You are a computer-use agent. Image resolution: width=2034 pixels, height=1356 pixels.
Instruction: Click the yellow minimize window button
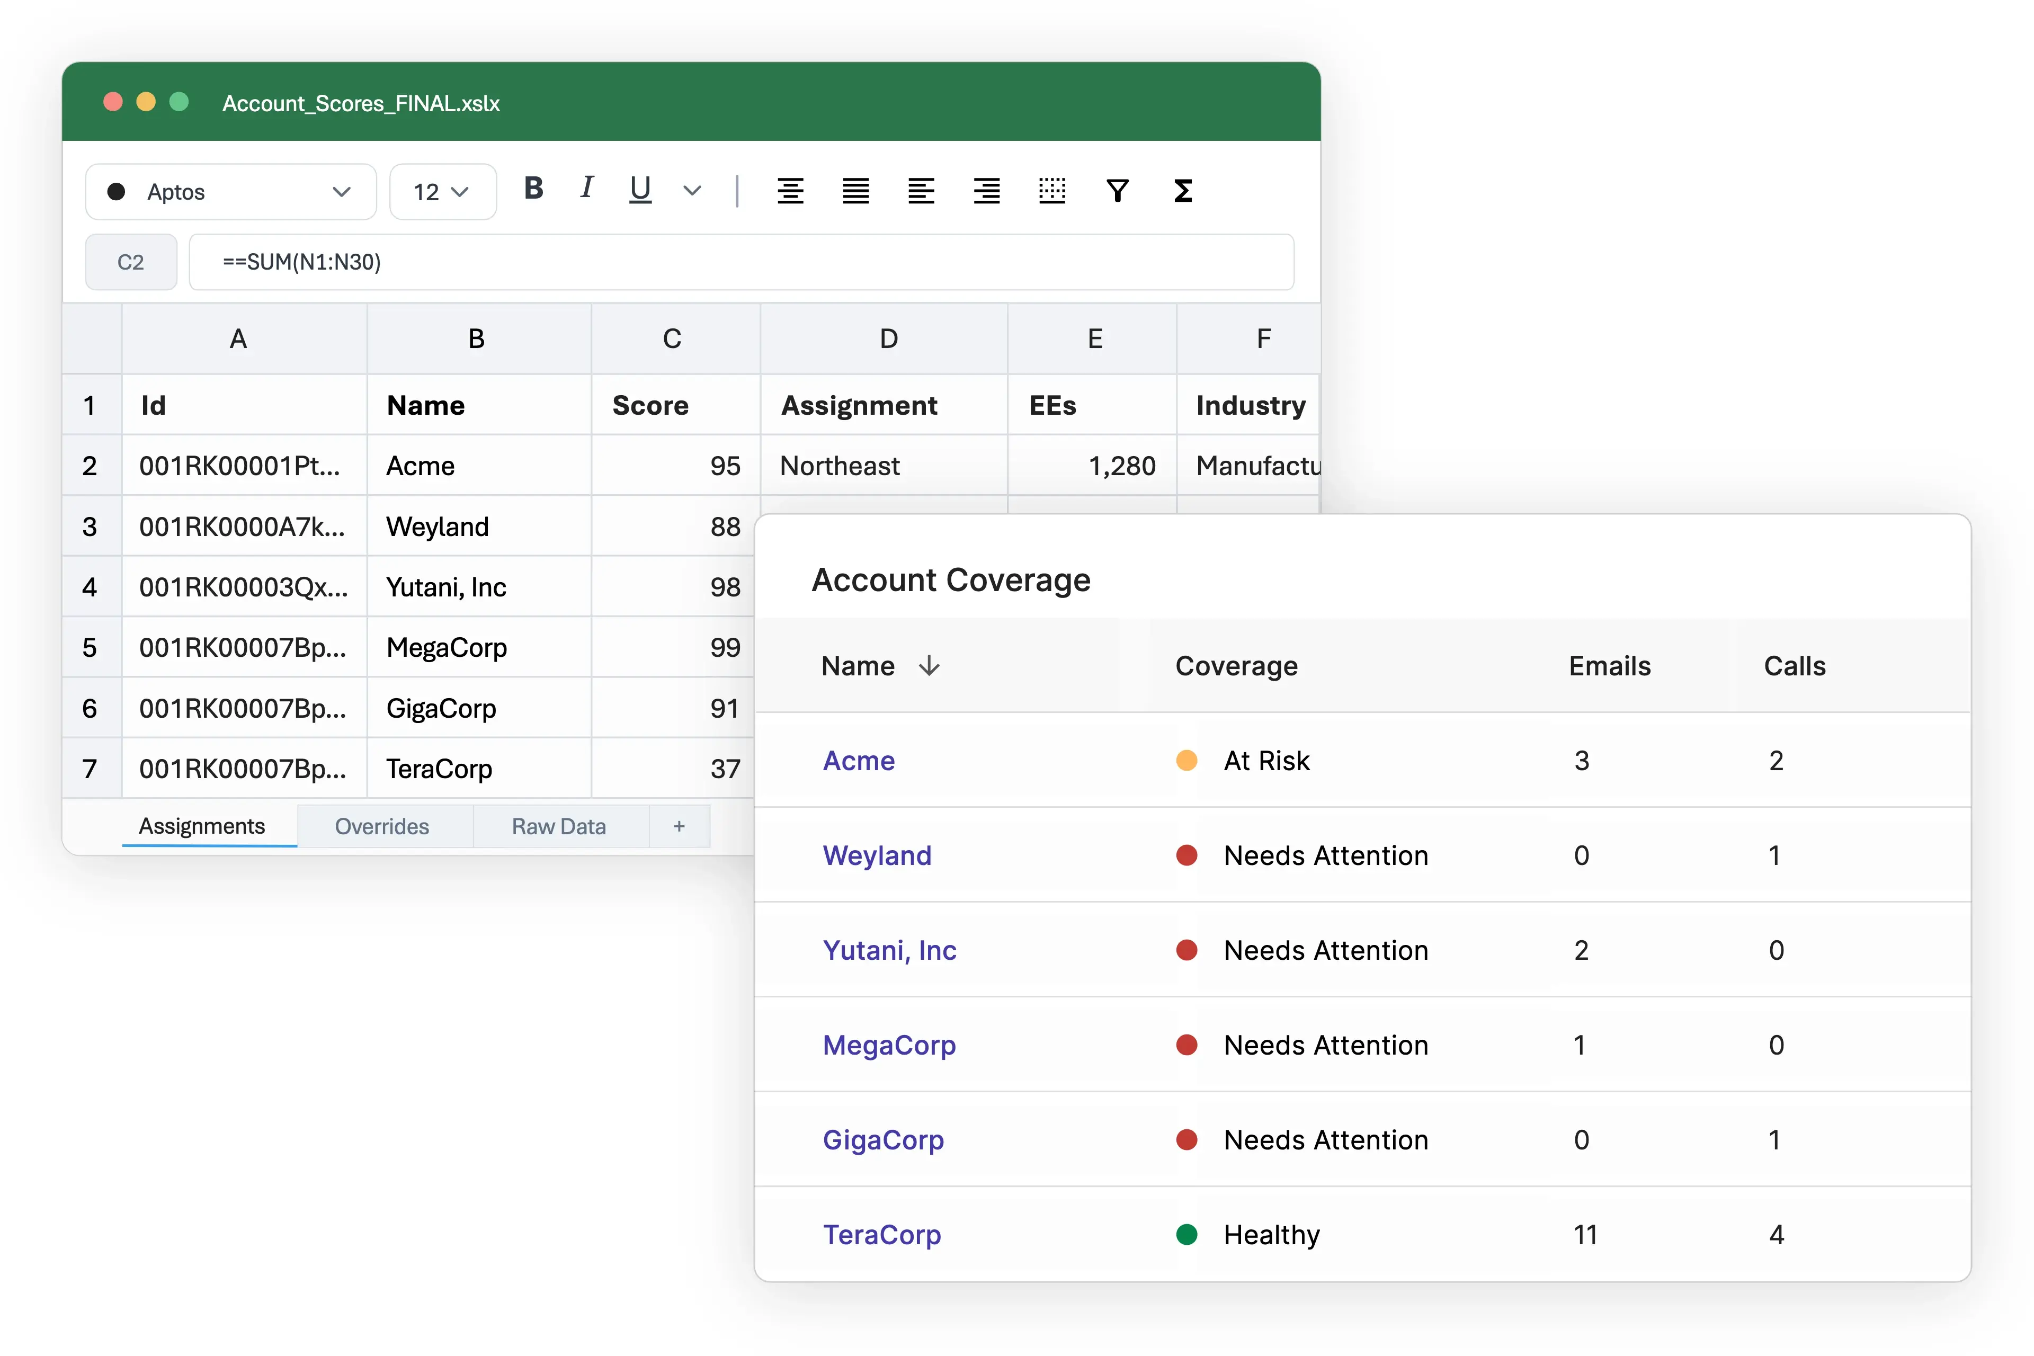click(146, 102)
